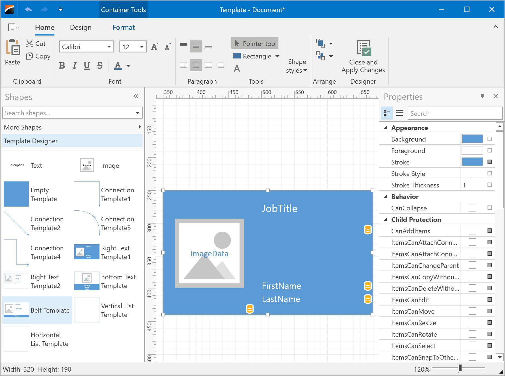Viewport: 505px width, 376px height.
Task: Justify paragraph text
Action: click(221, 65)
